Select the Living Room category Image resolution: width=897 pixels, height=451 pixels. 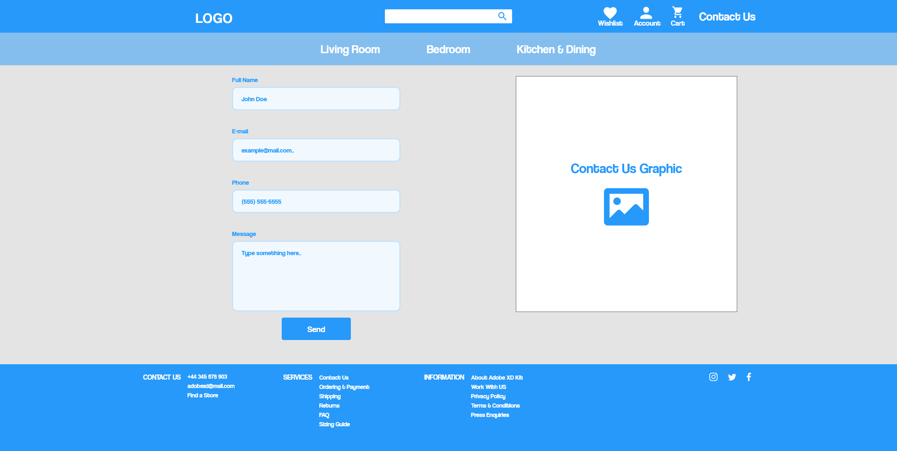[x=350, y=49]
